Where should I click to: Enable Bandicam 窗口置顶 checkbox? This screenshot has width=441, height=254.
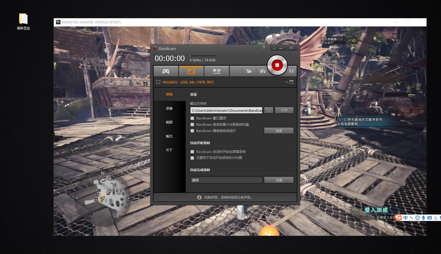tap(192, 118)
